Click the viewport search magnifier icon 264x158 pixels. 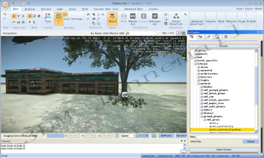point(128,33)
